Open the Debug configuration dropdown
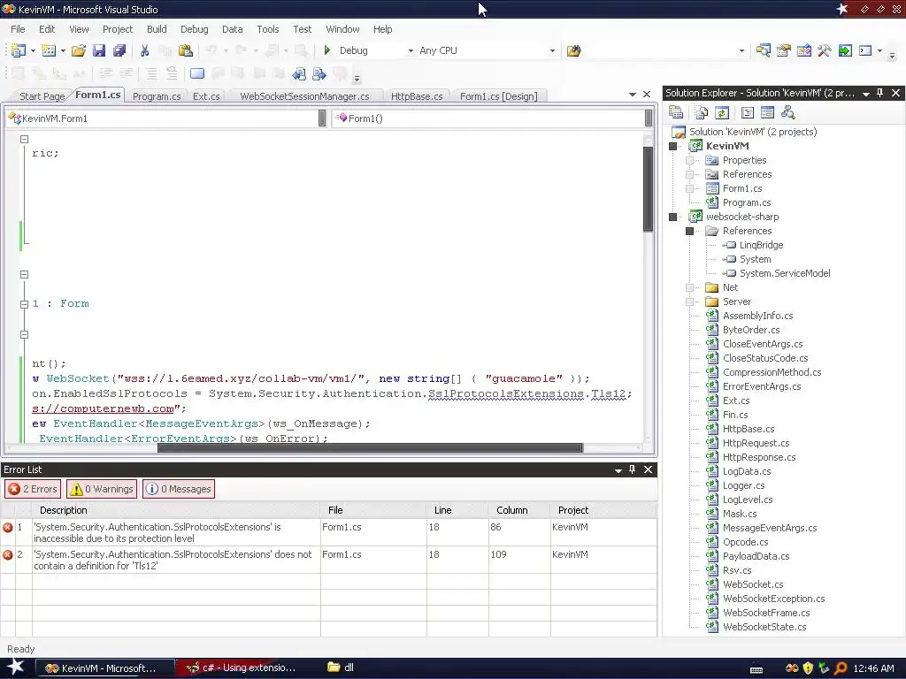 coord(411,50)
